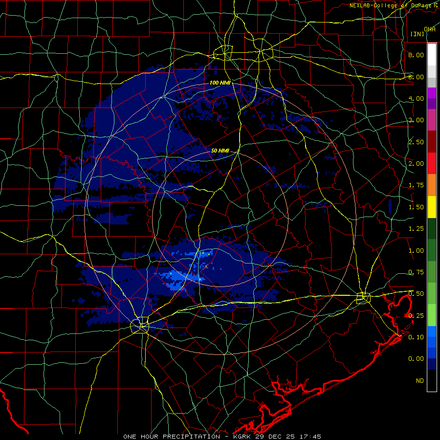Choose the yellow swatch near 1.50
This screenshot has width=440, height=440.
pos(432,207)
